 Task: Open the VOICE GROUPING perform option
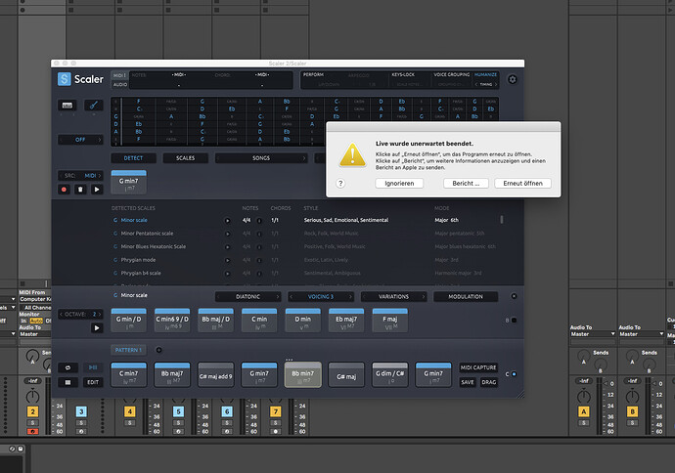coord(452,75)
